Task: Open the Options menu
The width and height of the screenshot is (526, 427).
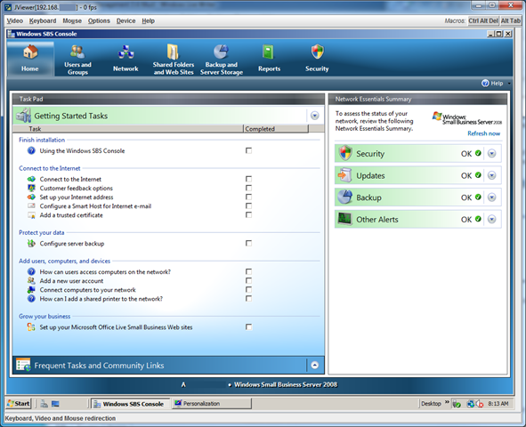Action: click(99, 20)
